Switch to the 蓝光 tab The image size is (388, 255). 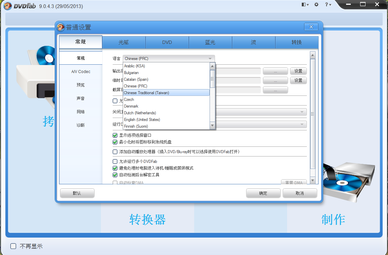click(210, 42)
